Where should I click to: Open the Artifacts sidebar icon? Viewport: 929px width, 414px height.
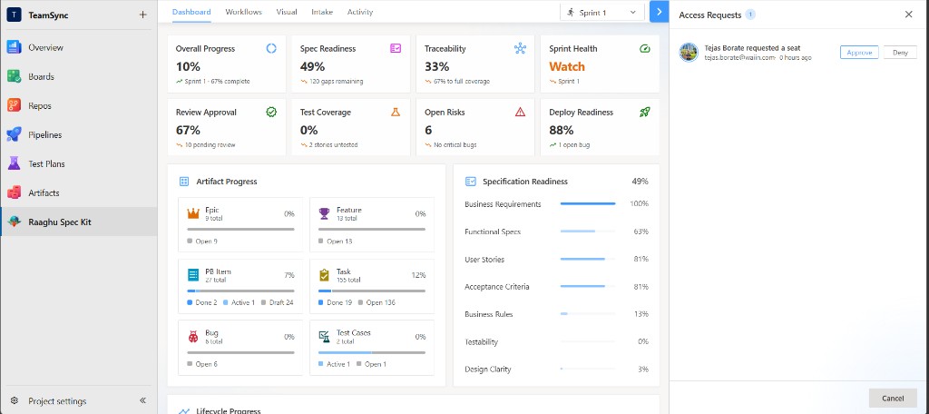coord(15,192)
